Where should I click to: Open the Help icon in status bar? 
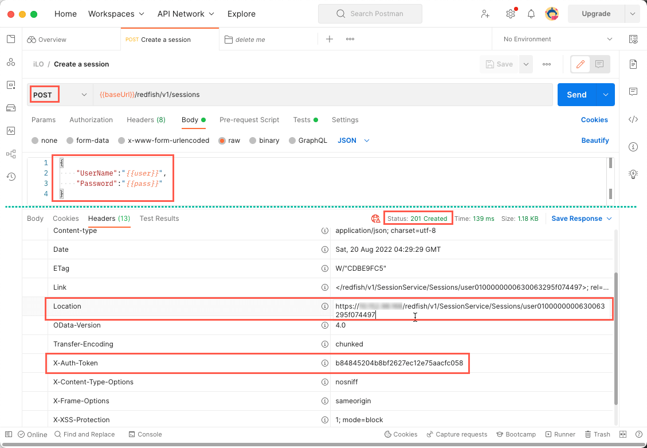(x=639, y=434)
